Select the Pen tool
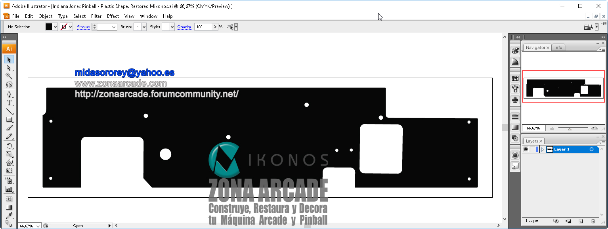 9,94
